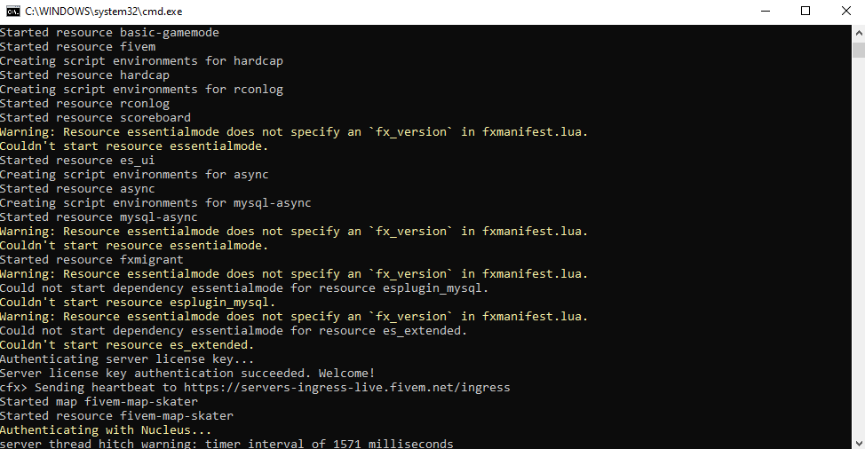Click the scrollbar up arrow
865x449 pixels.
click(859, 33)
